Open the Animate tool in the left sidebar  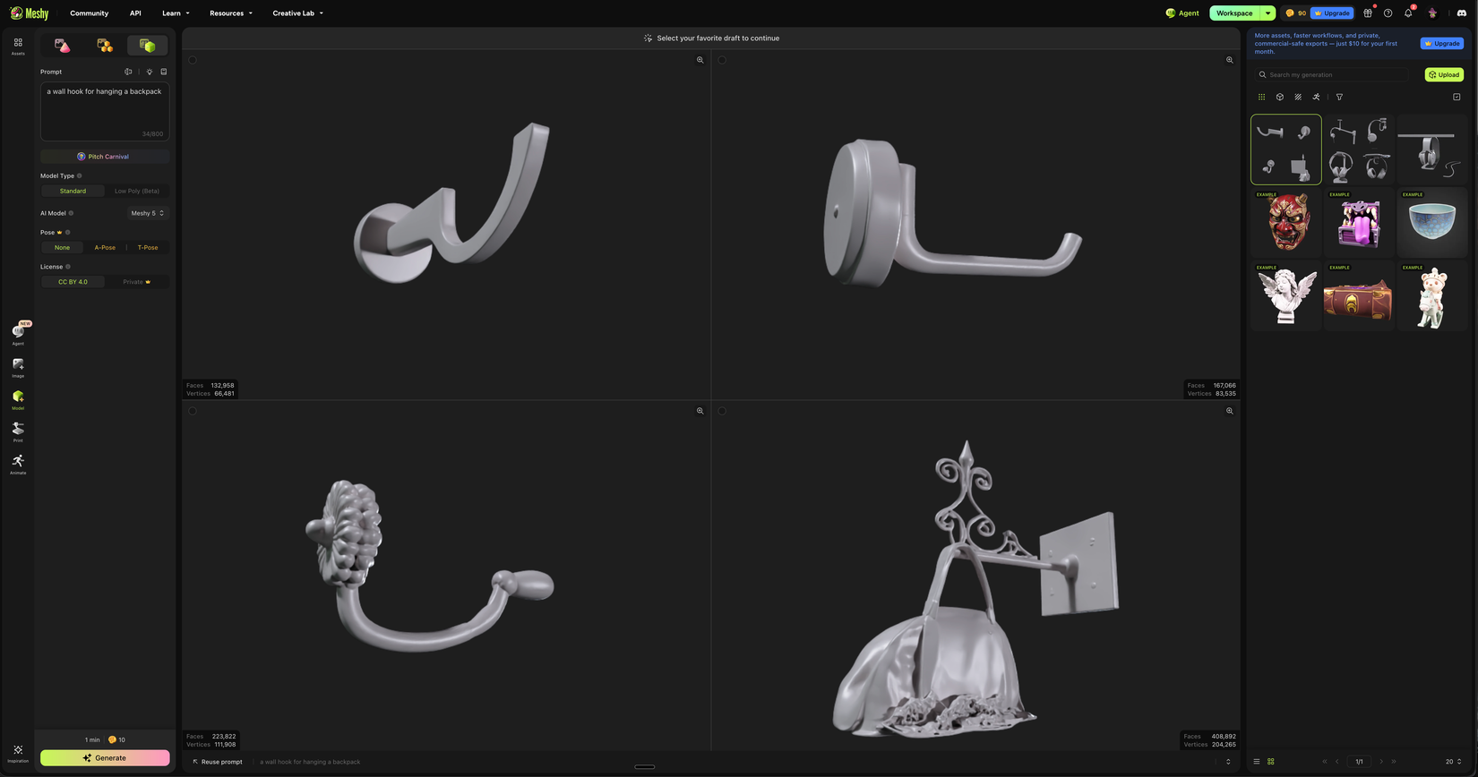point(18,464)
